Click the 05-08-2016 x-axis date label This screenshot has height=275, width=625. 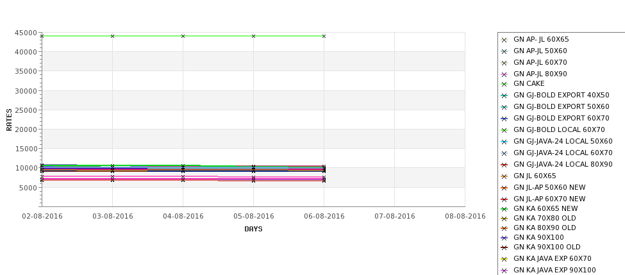pyautogui.click(x=253, y=216)
